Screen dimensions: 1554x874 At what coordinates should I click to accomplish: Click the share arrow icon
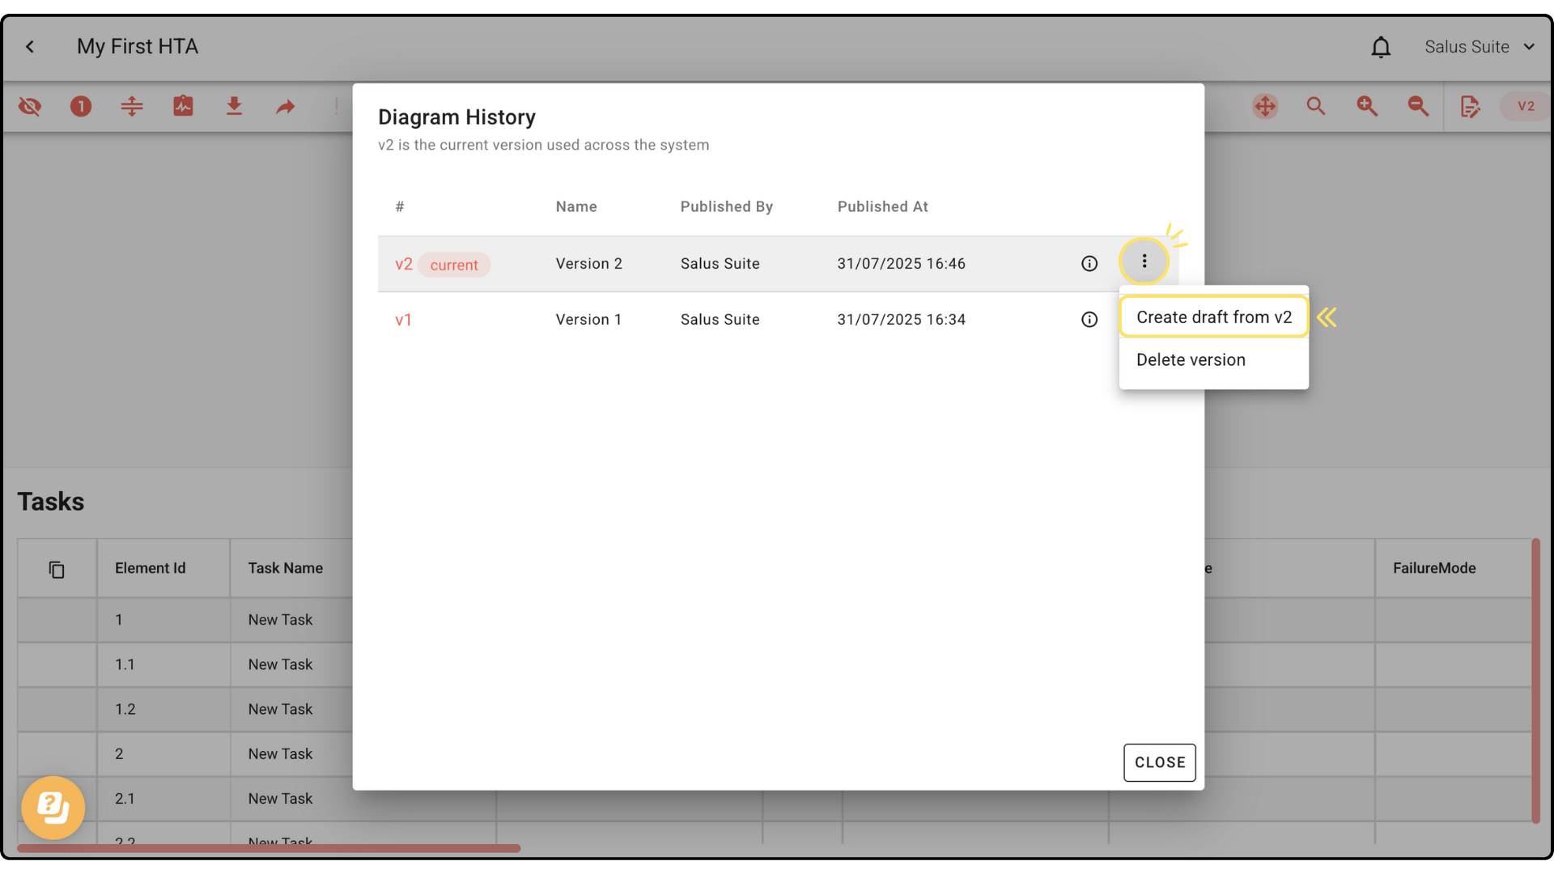tap(285, 106)
